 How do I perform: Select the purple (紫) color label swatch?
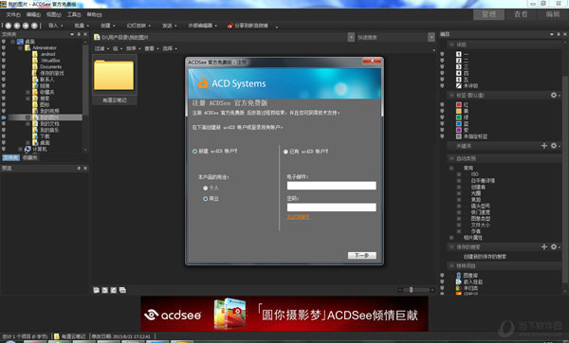[459, 130]
